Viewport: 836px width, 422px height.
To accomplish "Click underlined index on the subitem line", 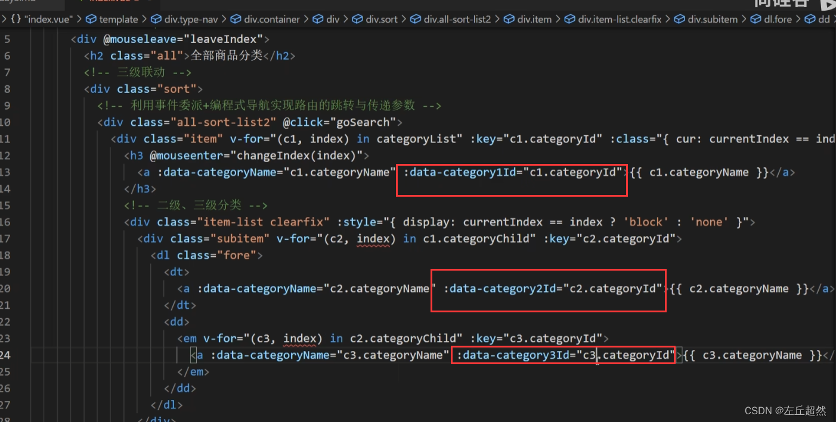I will click(373, 238).
